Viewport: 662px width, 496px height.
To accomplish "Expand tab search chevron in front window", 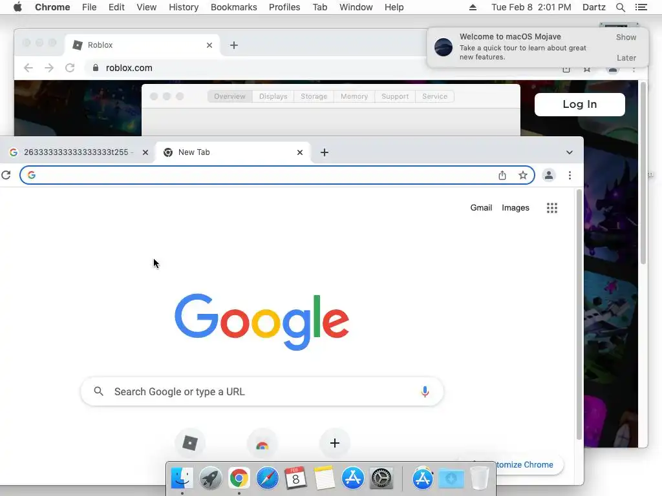I will (569, 152).
